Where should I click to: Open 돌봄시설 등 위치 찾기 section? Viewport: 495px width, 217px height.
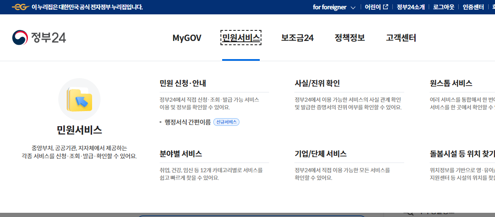pos(462,154)
